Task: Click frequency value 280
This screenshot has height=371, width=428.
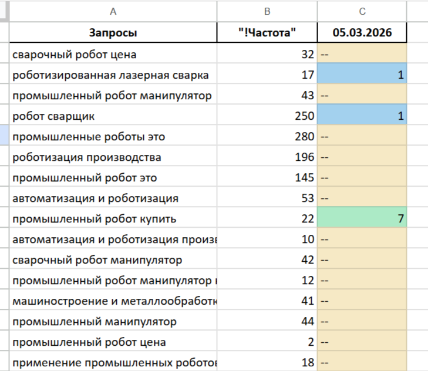Action: pos(304,137)
